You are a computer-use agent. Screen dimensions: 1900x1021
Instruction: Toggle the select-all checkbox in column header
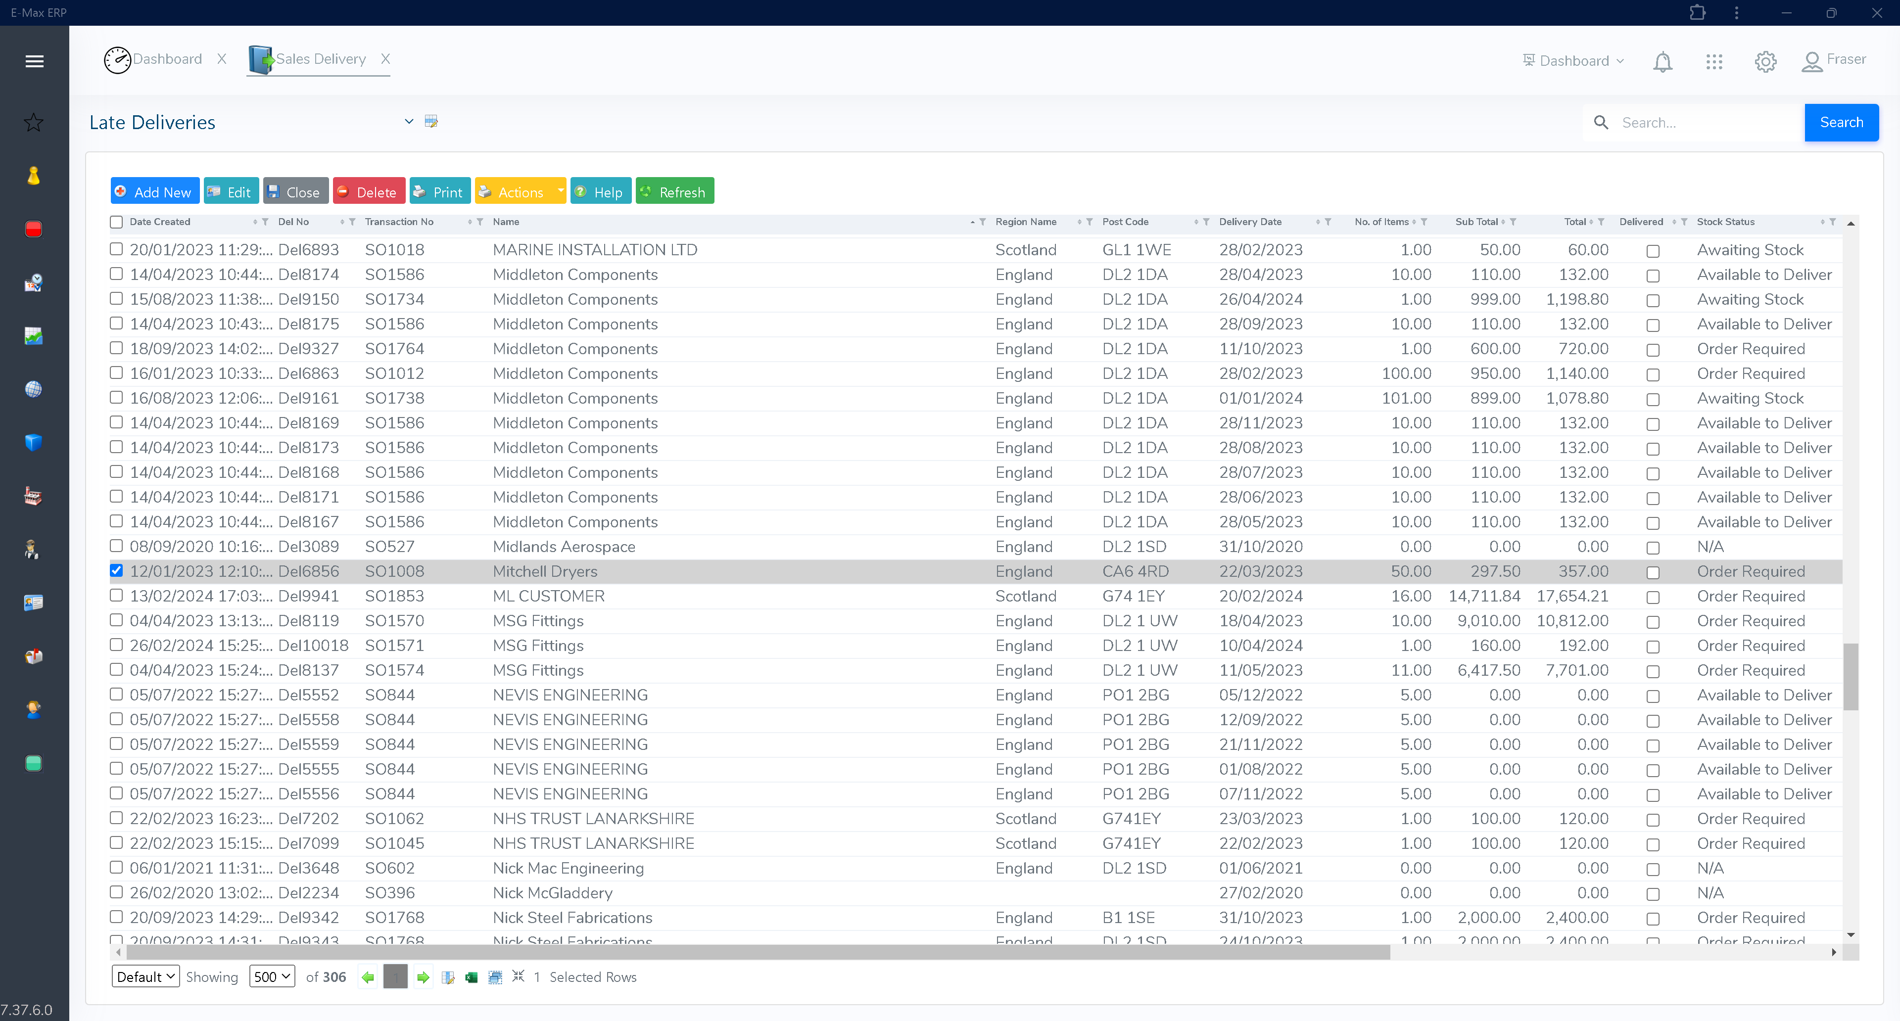click(116, 221)
